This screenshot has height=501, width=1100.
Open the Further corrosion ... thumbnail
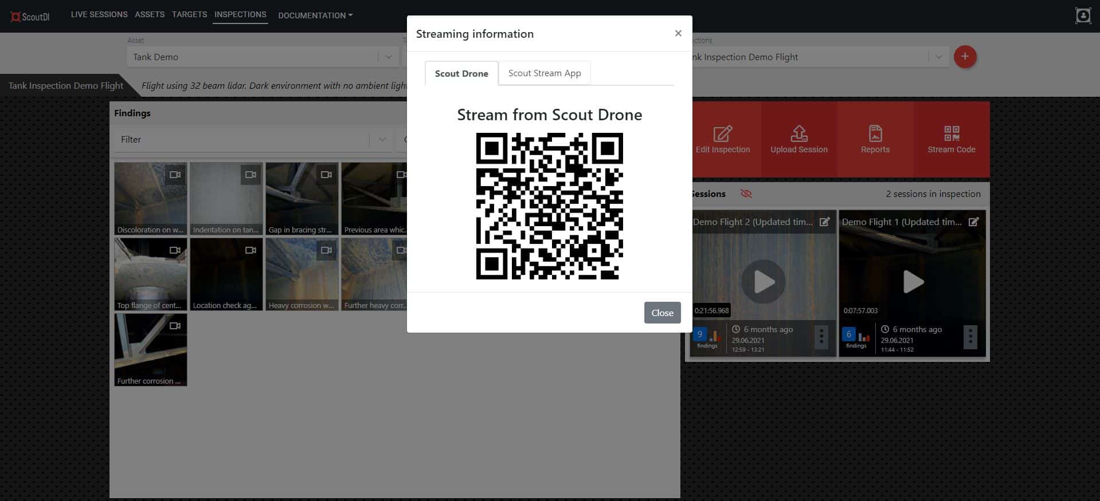click(x=150, y=350)
